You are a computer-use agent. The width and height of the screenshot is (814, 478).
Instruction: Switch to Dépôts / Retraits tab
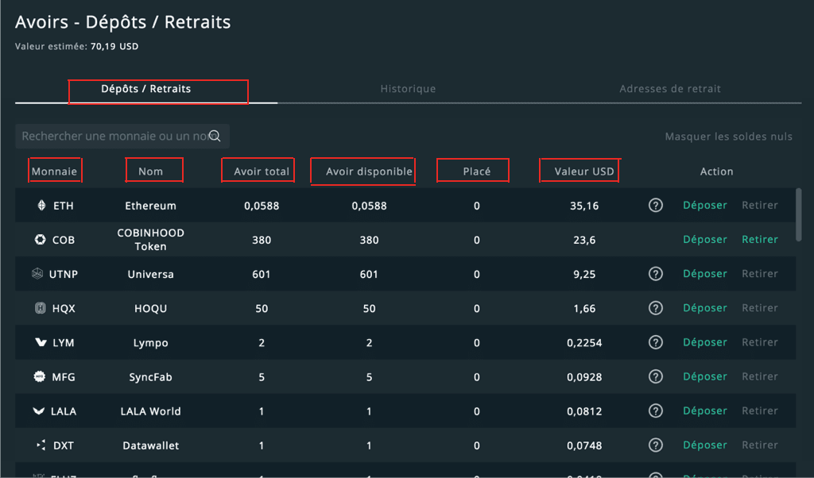point(146,89)
